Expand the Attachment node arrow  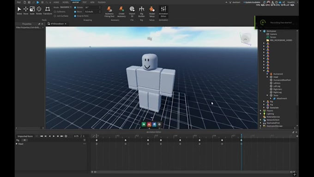point(271,98)
